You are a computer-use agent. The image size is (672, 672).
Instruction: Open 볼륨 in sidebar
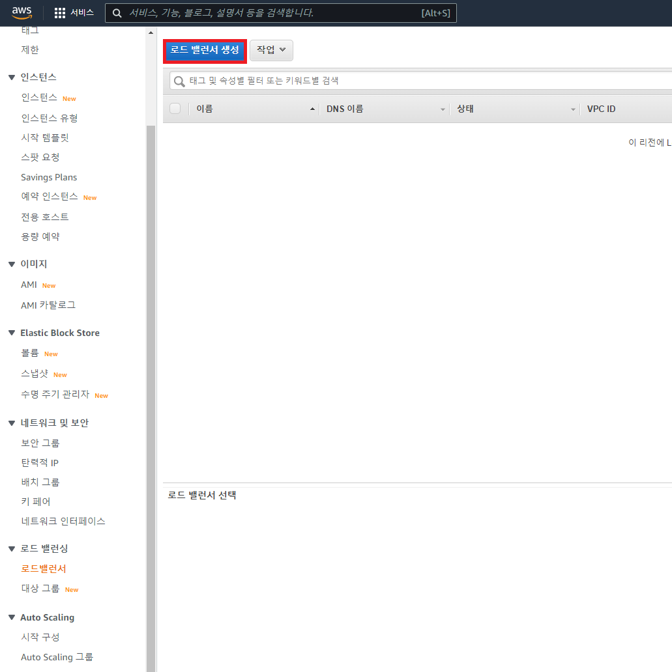click(30, 353)
